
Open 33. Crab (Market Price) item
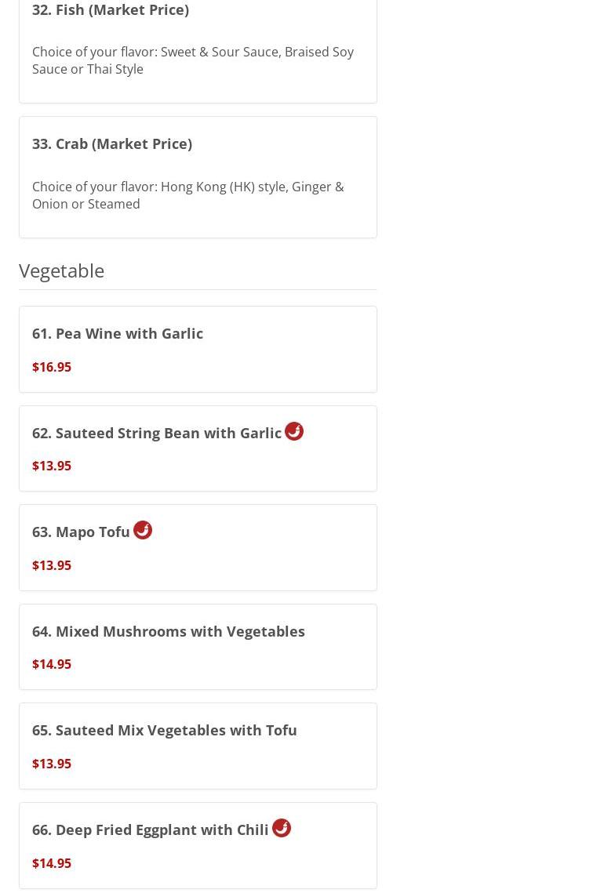pyautogui.click(x=112, y=143)
